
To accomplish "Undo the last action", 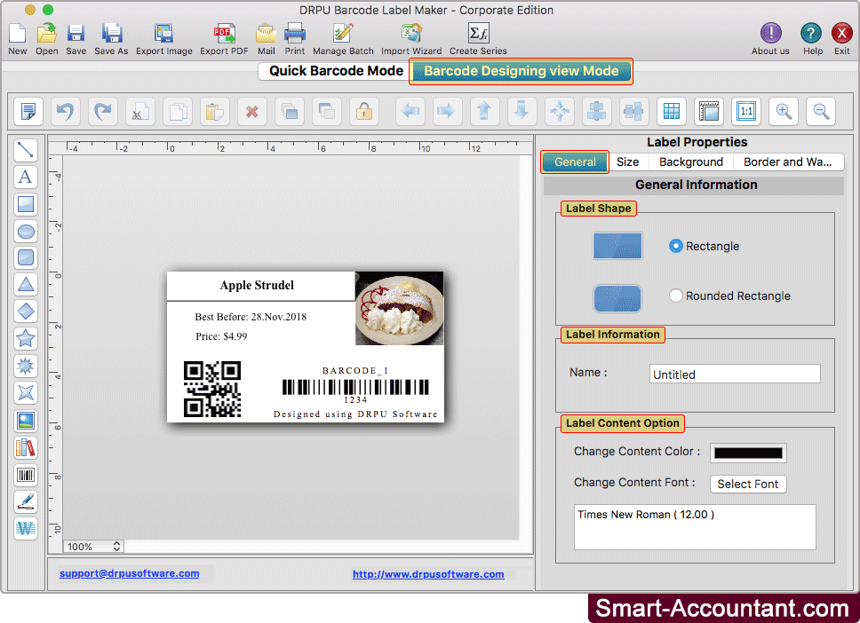I will (x=66, y=112).
